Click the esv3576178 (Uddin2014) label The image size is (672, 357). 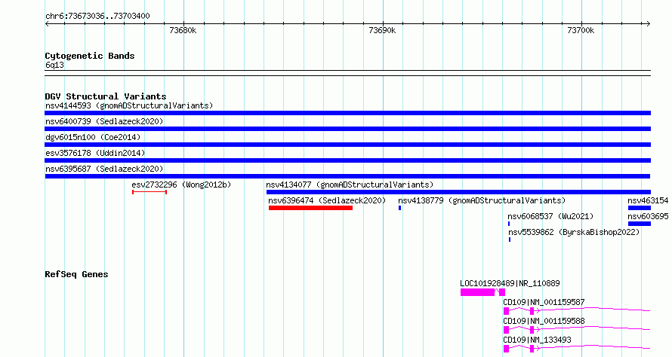pyautogui.click(x=95, y=153)
